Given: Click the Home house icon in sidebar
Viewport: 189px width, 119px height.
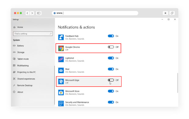Looking at the screenshot, I should (x=14, y=27).
